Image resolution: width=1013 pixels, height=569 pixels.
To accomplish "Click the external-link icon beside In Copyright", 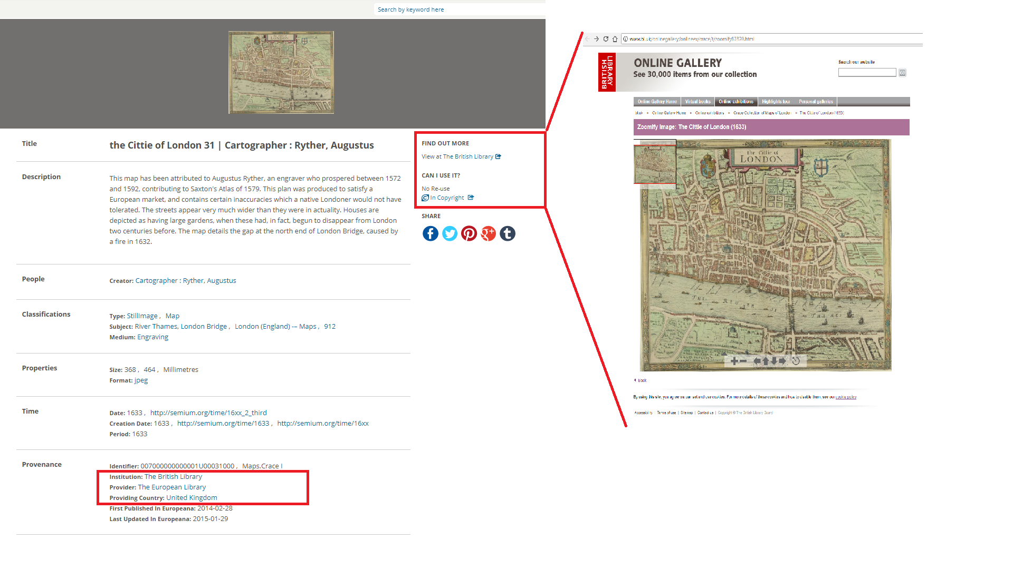I will point(471,198).
